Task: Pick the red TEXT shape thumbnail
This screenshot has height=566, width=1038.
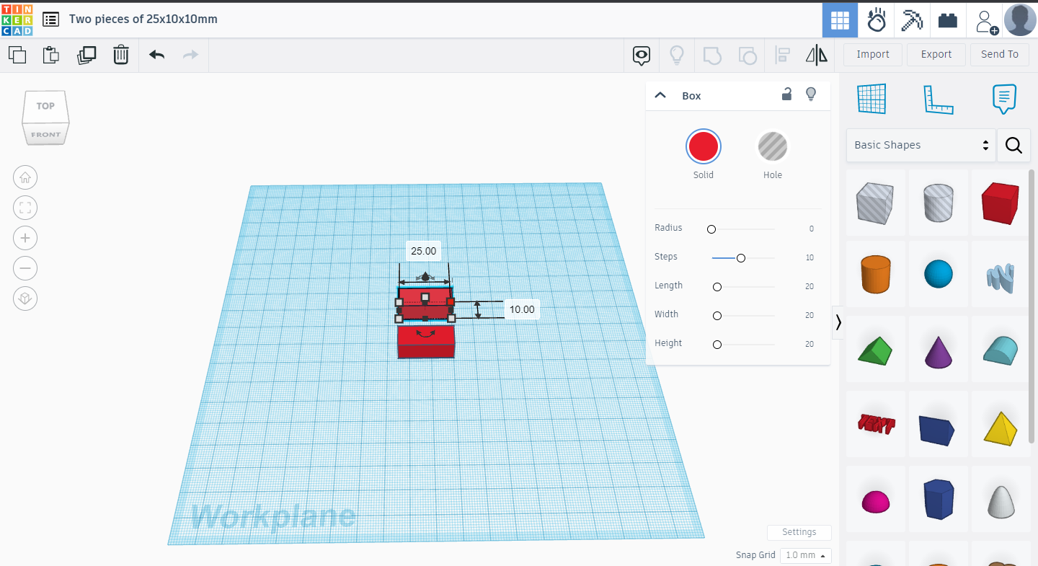Action: (x=874, y=424)
